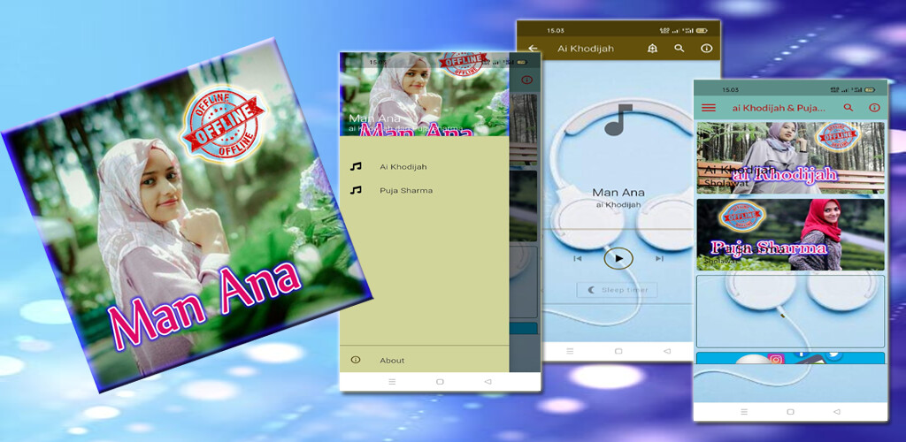The width and height of the screenshot is (906, 442).
Task: Tap back triangle on home-screen phone
Action: 837,412
